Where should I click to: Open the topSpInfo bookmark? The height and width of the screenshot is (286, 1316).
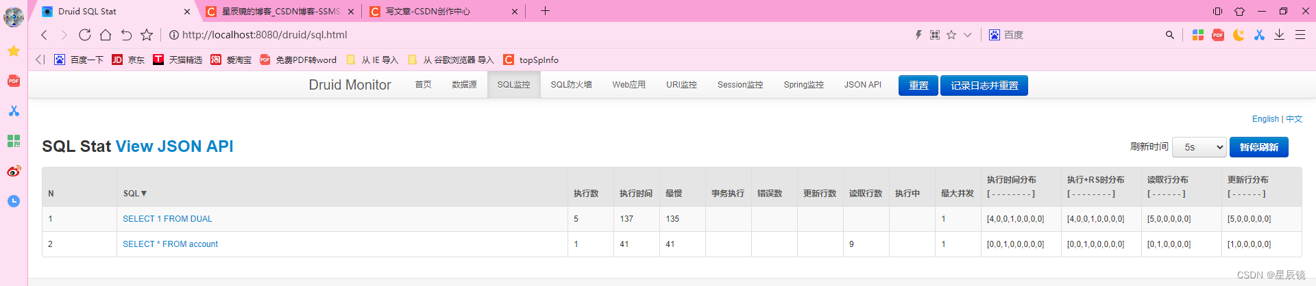point(531,60)
